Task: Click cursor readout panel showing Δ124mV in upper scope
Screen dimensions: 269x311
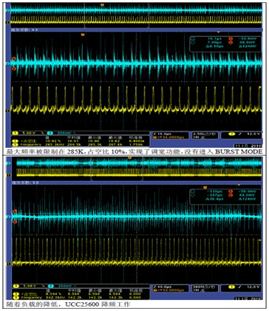Action: 225,44
